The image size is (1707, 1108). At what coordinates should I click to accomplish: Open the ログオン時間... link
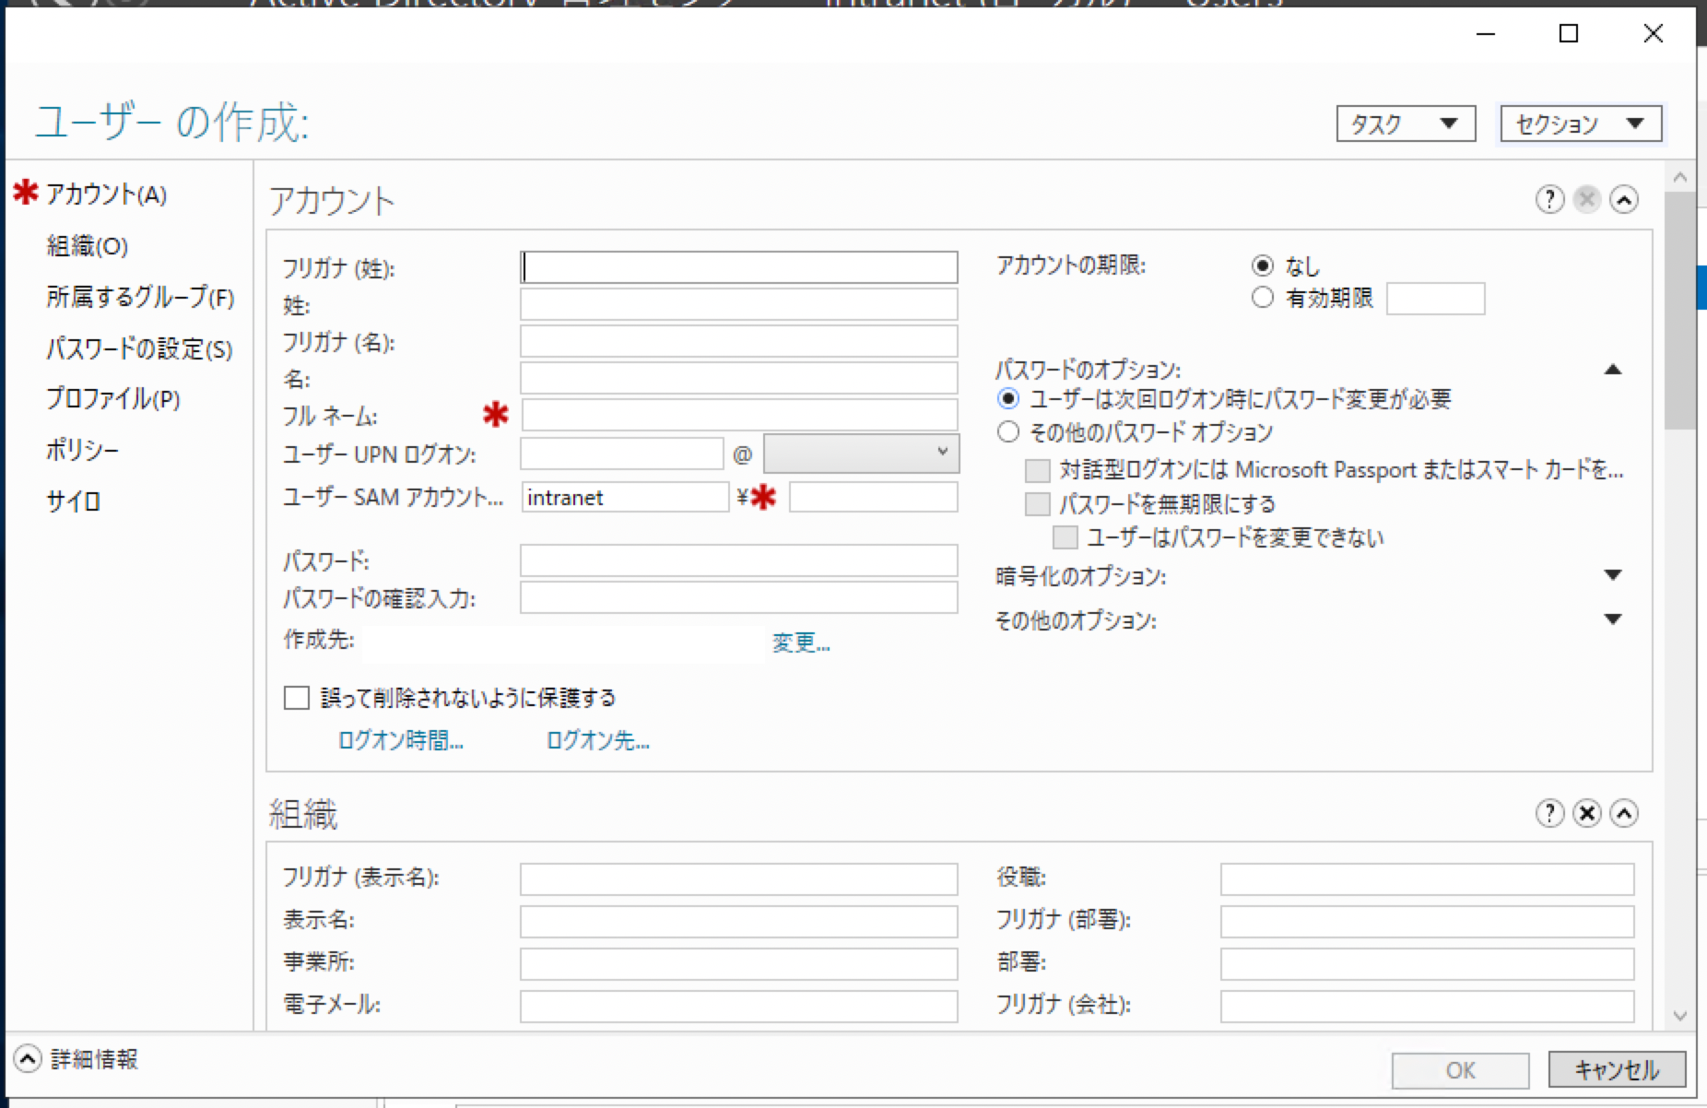click(x=399, y=740)
